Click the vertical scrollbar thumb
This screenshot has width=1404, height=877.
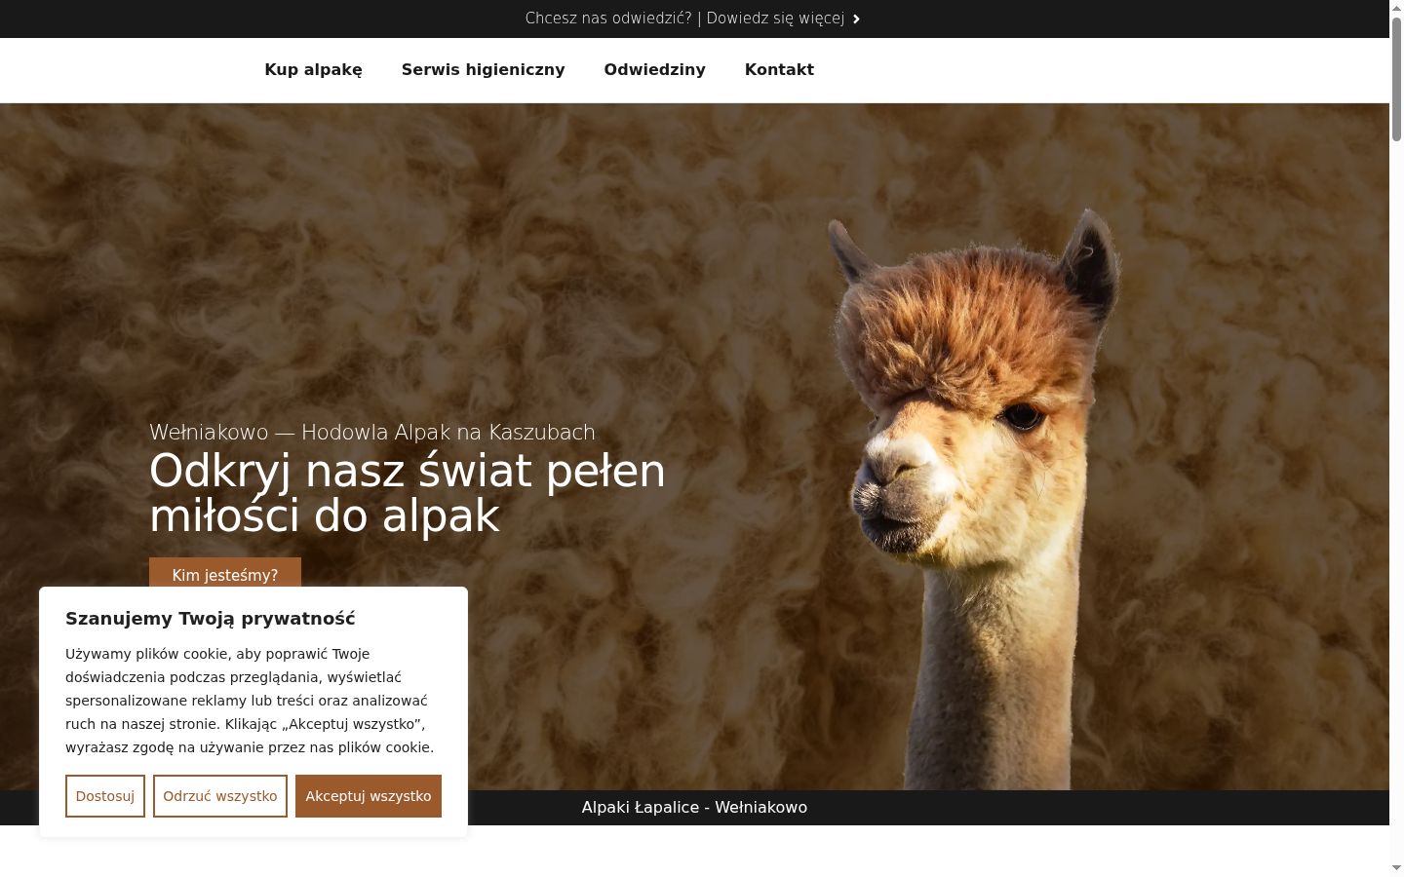click(x=1396, y=80)
